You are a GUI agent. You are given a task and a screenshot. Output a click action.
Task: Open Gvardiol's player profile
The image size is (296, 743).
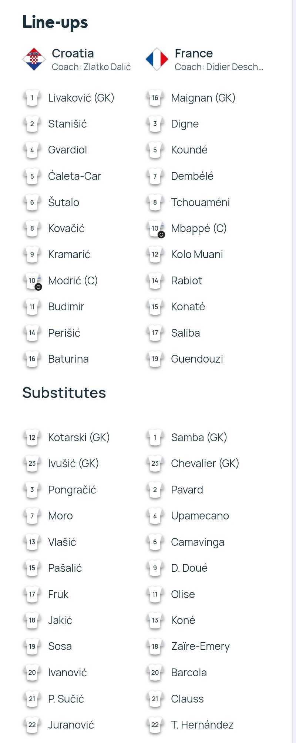tap(68, 150)
